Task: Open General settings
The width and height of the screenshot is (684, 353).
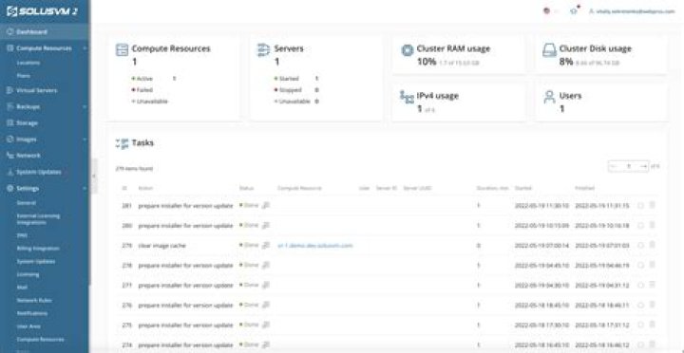Action: (x=27, y=203)
